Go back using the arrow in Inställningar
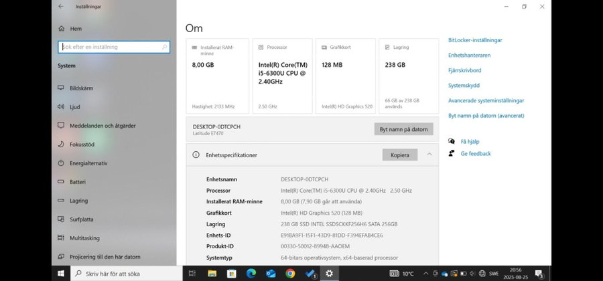 click(x=61, y=7)
